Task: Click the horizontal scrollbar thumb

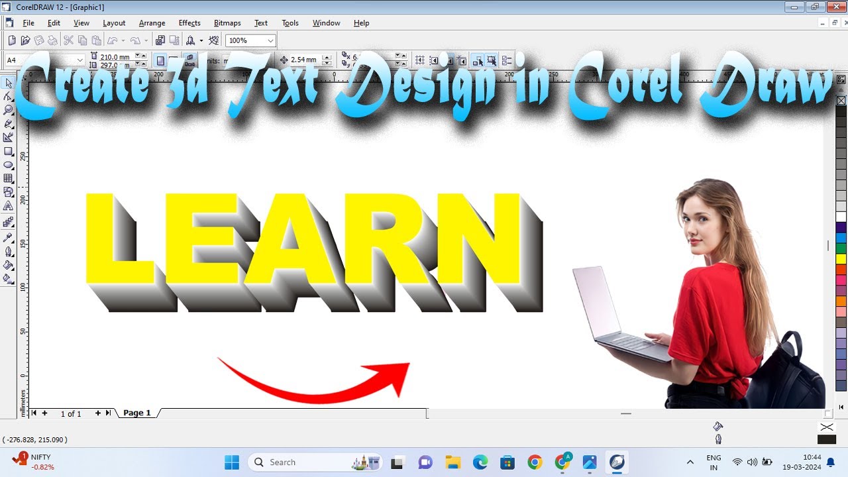Action: 625,413
